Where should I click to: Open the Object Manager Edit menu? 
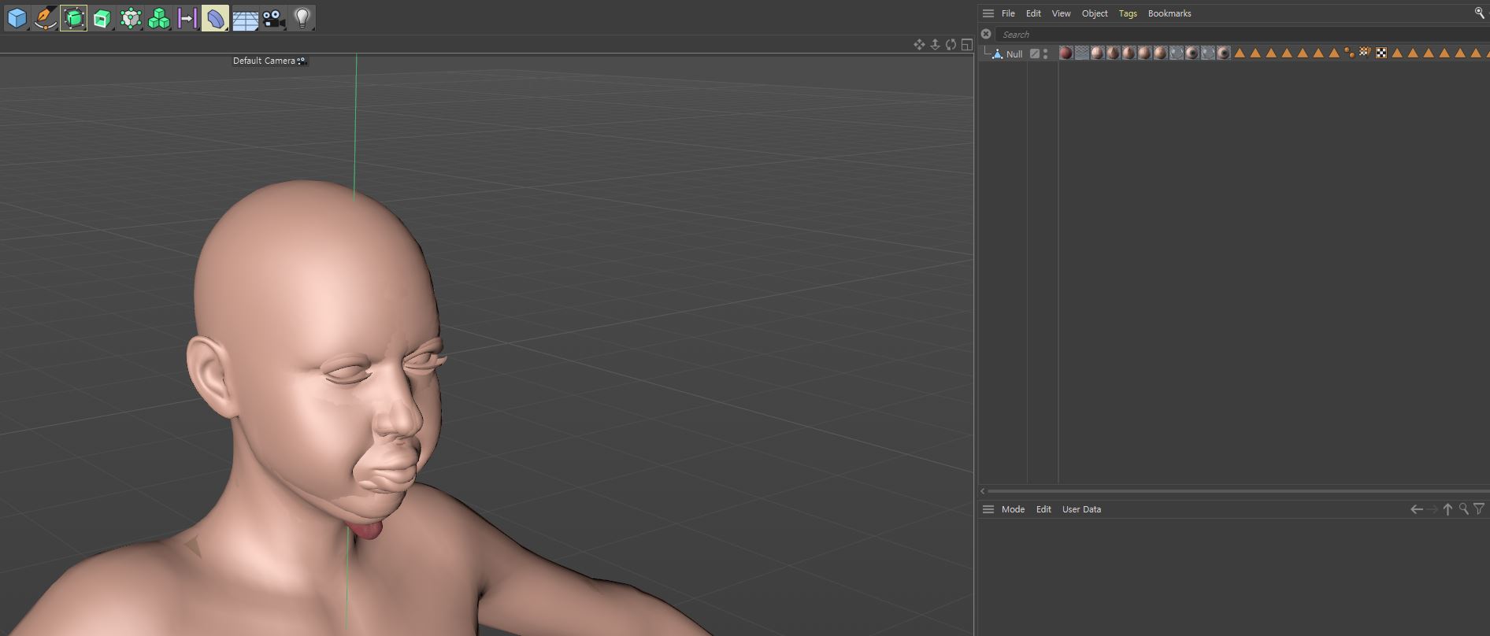point(1033,13)
